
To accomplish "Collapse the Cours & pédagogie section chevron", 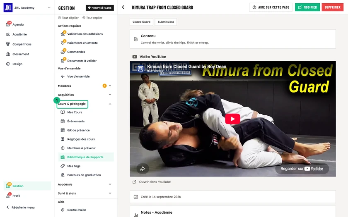I will 110,104.
